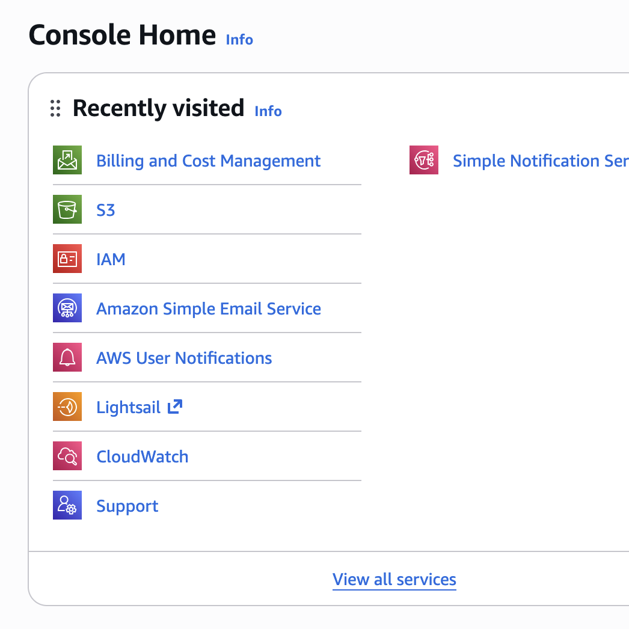Viewport: 629px width, 629px height.
Task: Click the Amazon Simple Email Service icon
Action: (x=67, y=308)
